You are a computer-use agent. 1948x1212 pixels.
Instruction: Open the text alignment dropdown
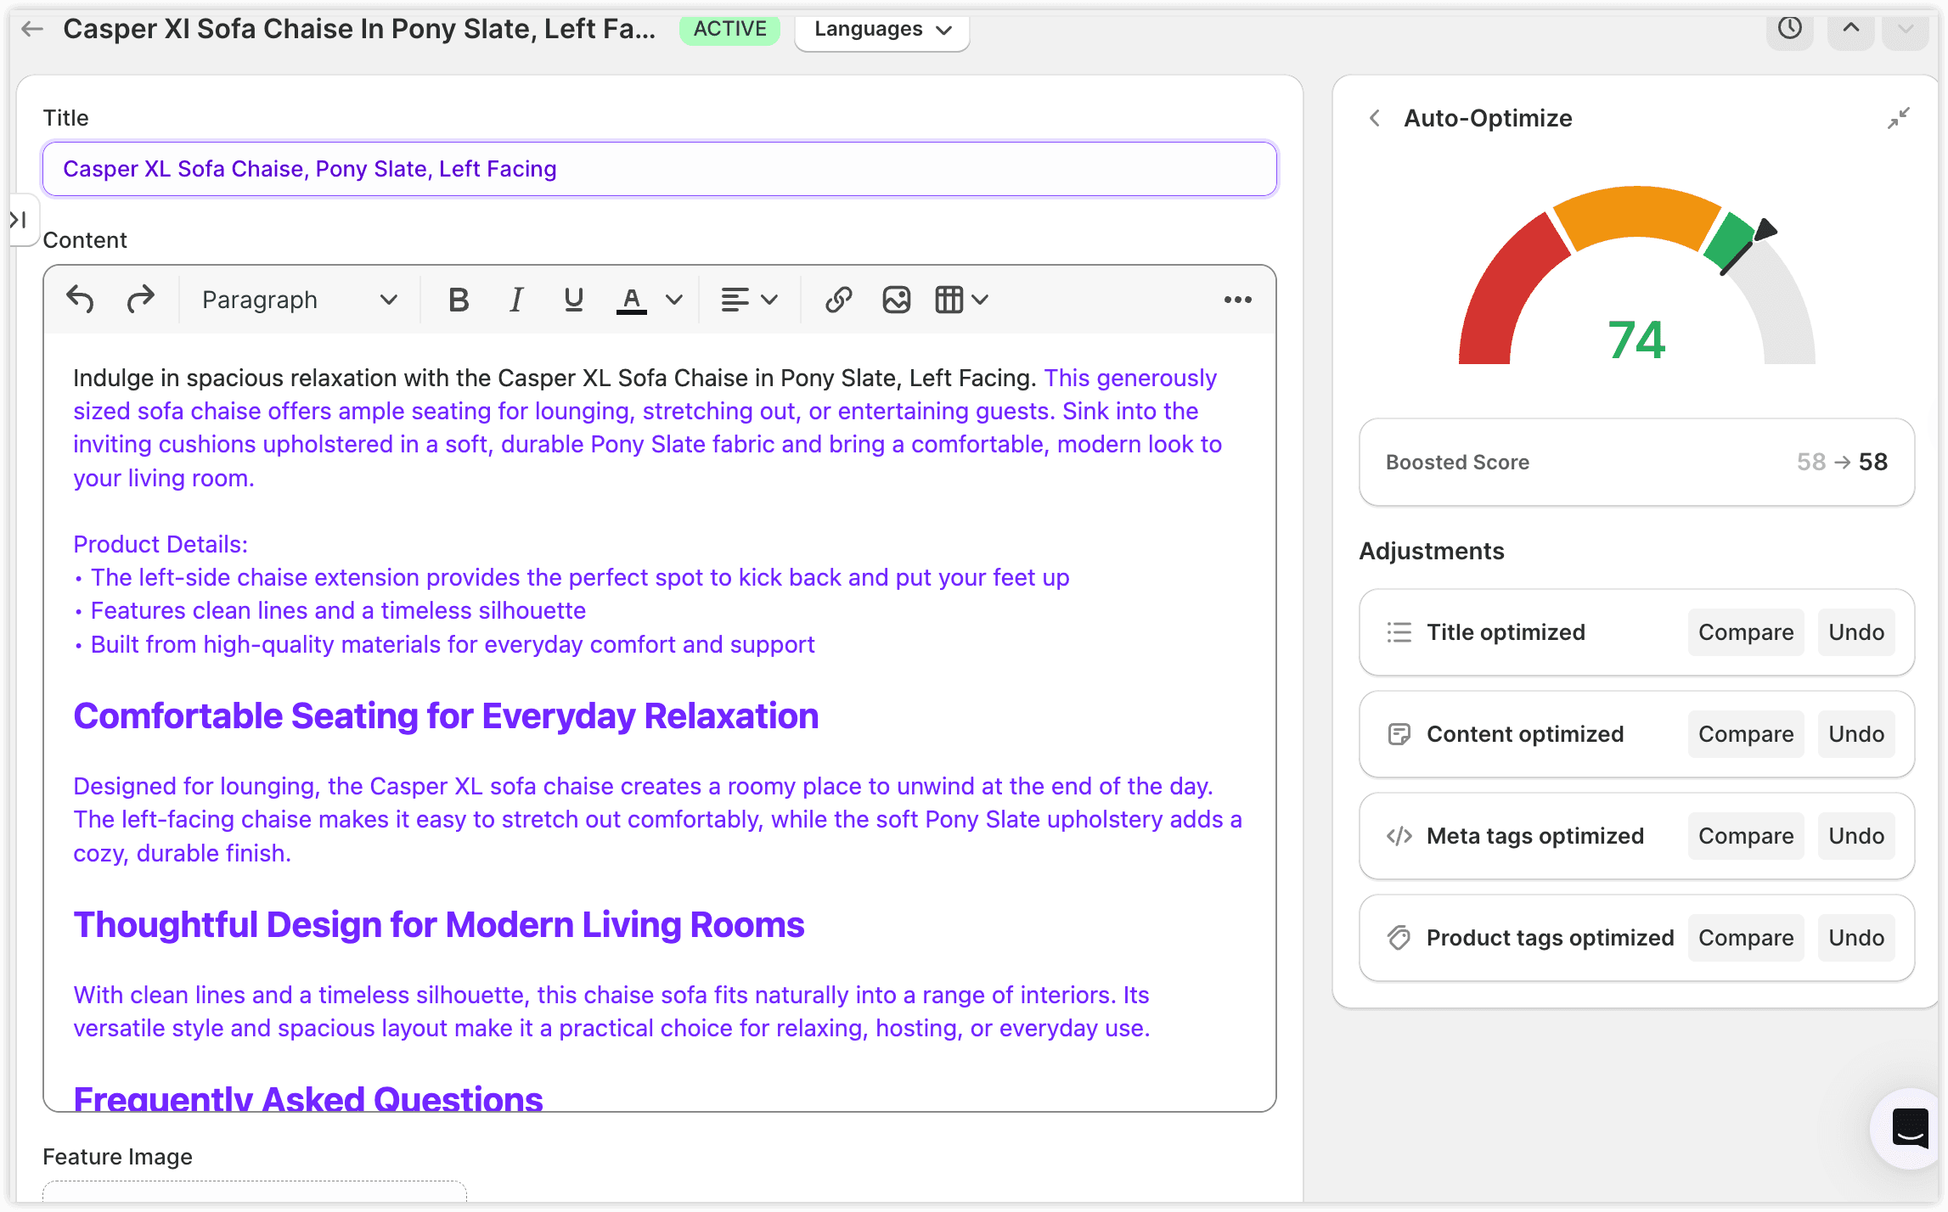pos(749,300)
